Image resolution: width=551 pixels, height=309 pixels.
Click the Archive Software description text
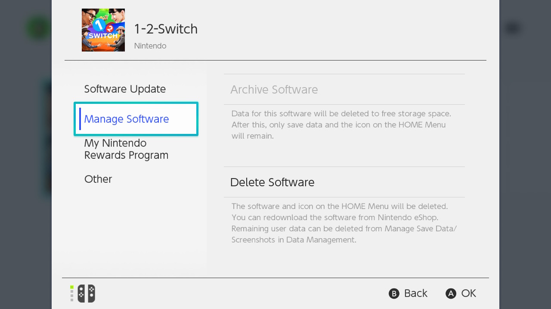[x=338, y=125]
